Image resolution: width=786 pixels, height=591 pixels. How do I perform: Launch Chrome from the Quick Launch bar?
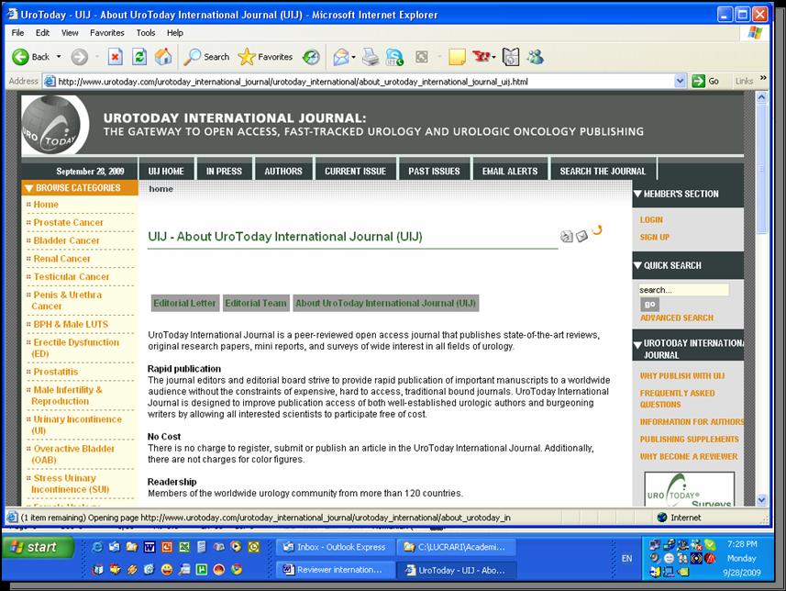(236, 569)
